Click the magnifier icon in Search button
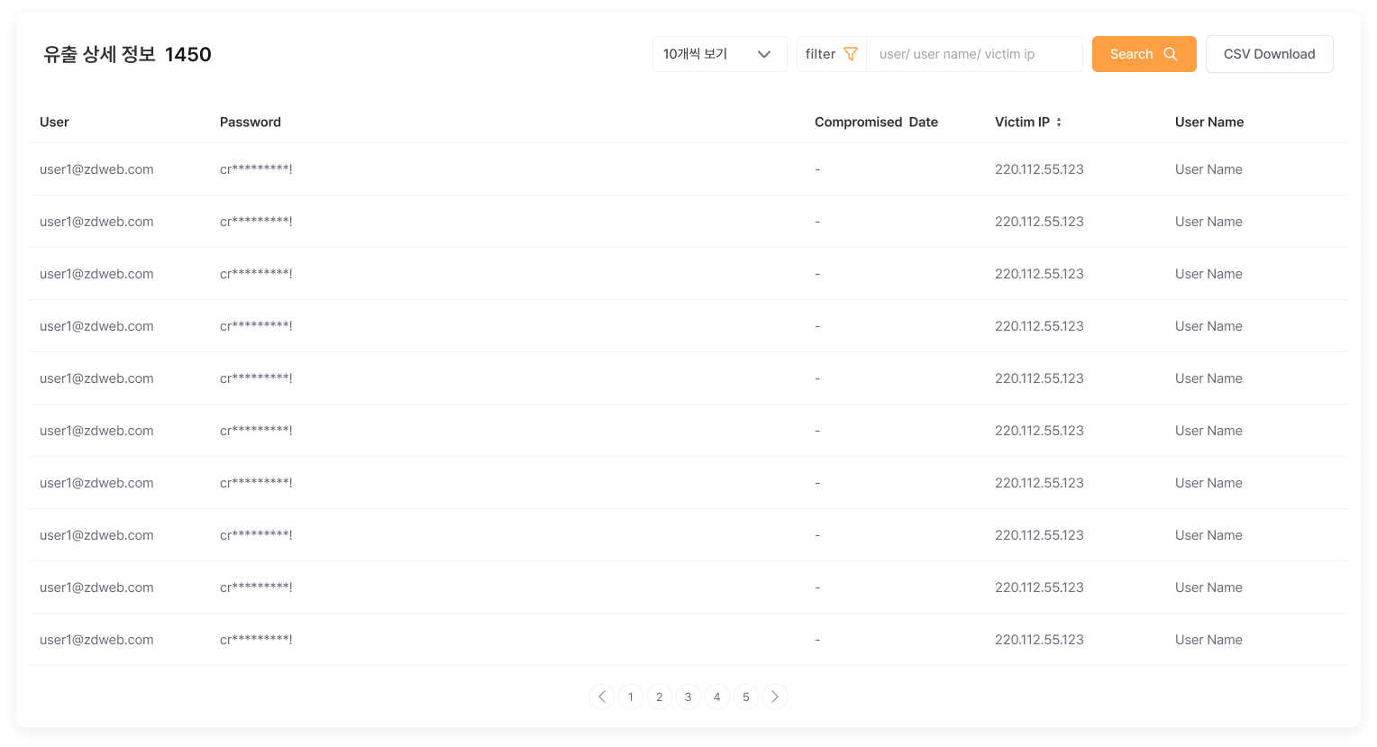This screenshot has height=747, width=1377. pos(1171,54)
